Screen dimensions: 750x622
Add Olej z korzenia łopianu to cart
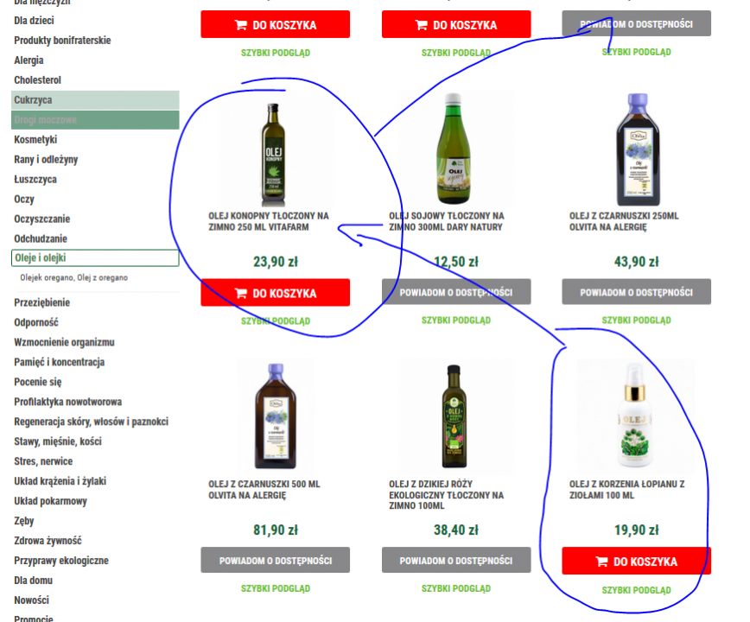coord(636,561)
